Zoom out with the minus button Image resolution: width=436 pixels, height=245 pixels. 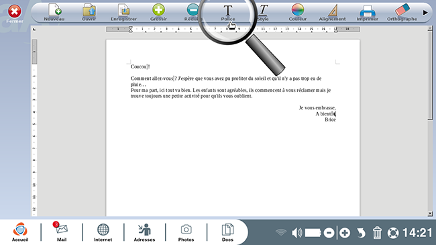(x=329, y=232)
